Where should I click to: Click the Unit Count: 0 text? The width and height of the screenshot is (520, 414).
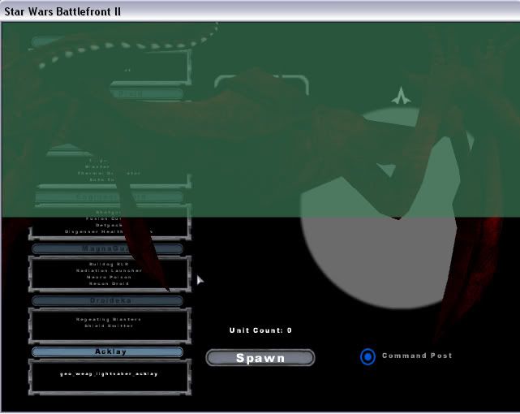[260, 330]
